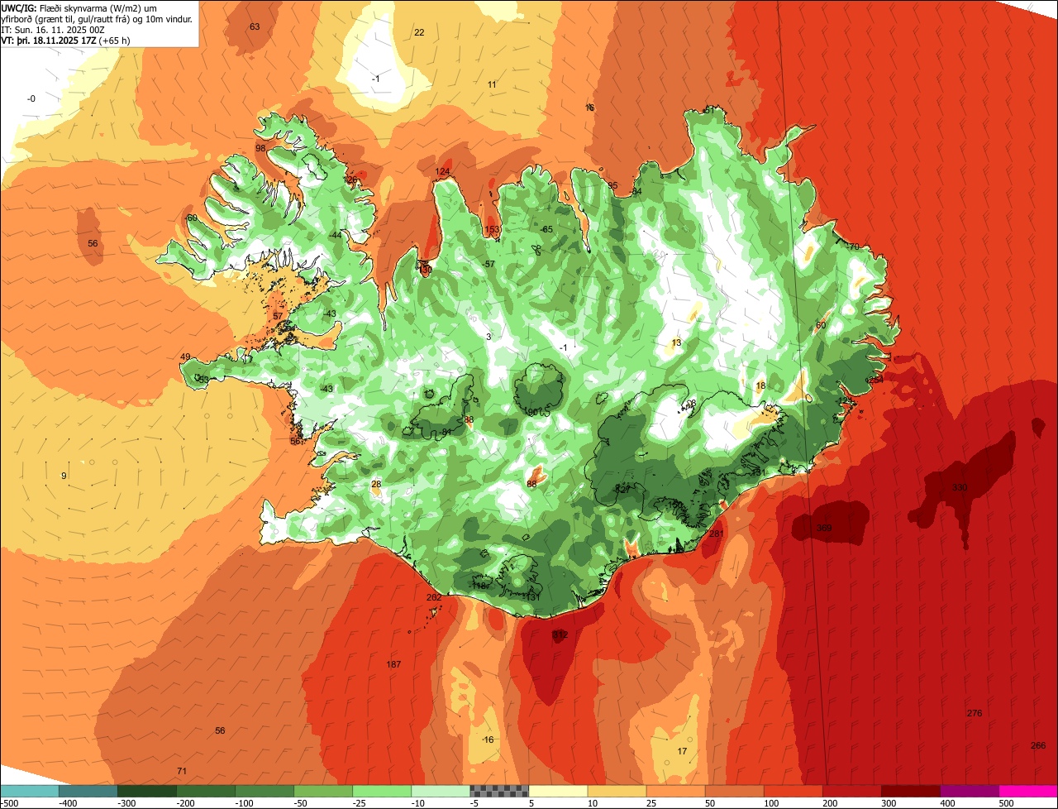Screen dimensions: 1058x809
Task: Click the map value '276' in the southeast sea
Action: pos(975,713)
